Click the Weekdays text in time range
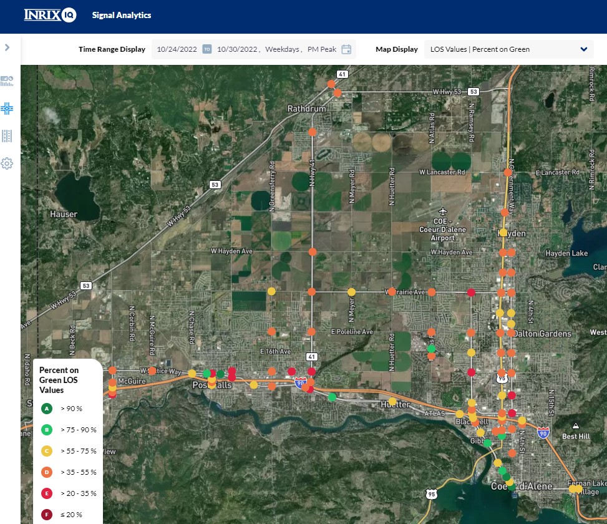Screen dimensions: 607x524 click(282, 49)
